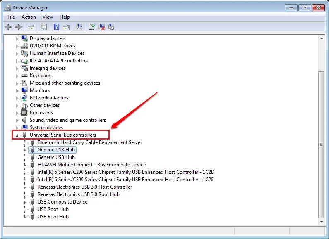Click the IDE ATA/ATAPI controllers icon
329x239 pixels.
(24, 61)
